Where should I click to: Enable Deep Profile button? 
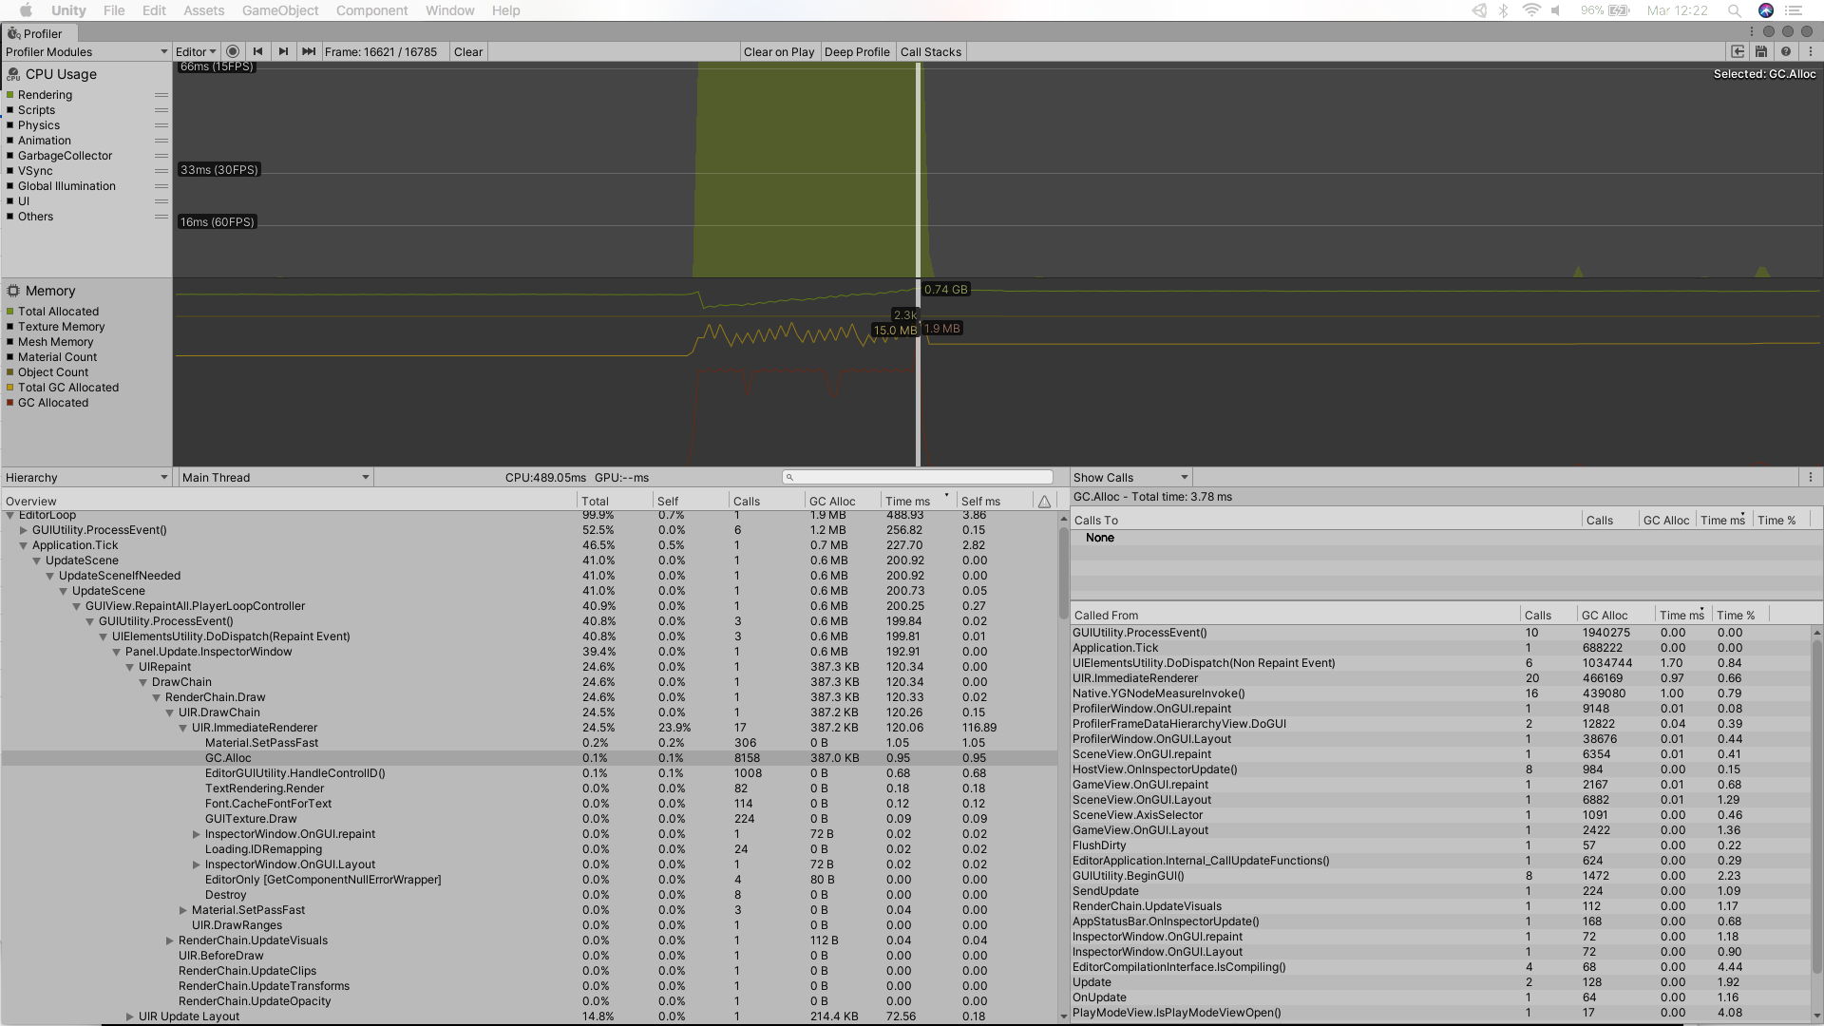[857, 51]
